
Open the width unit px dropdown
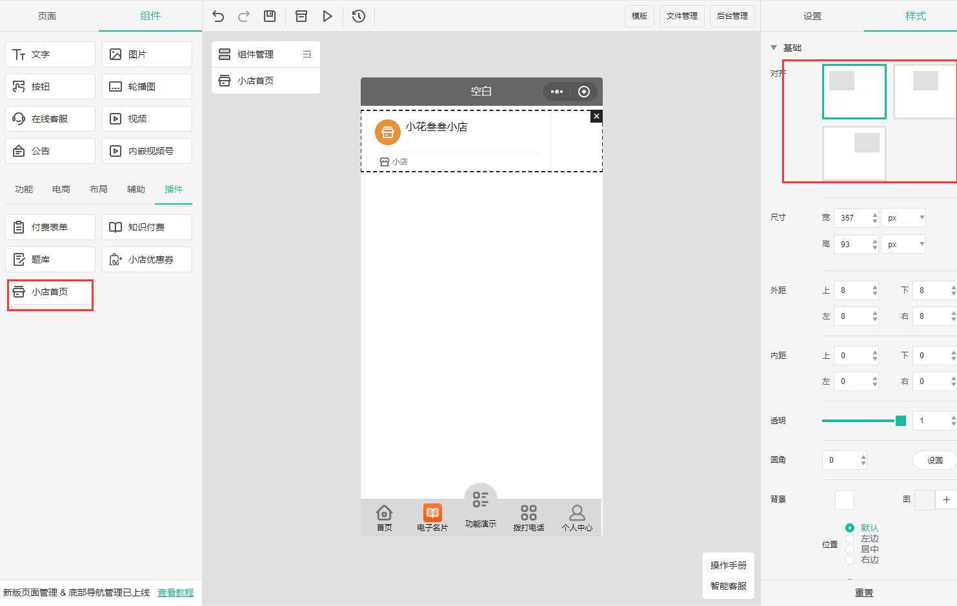[903, 217]
